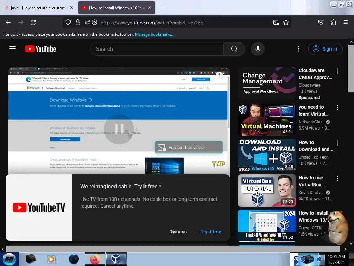Screen dimensions: 354x266
Task: Open the Download and Install 8:48 thumbnail
Action: point(267,155)
